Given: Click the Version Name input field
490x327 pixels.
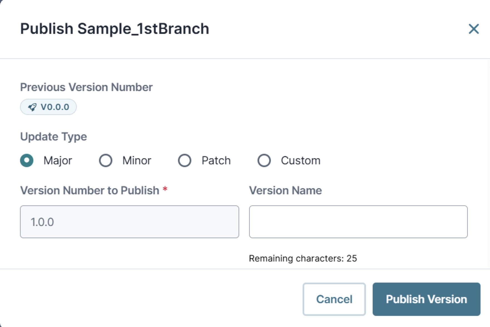Looking at the screenshot, I should point(358,222).
